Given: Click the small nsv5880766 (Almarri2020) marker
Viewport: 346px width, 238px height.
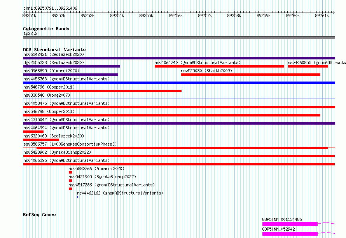Looking at the screenshot, I should (x=70, y=172).
